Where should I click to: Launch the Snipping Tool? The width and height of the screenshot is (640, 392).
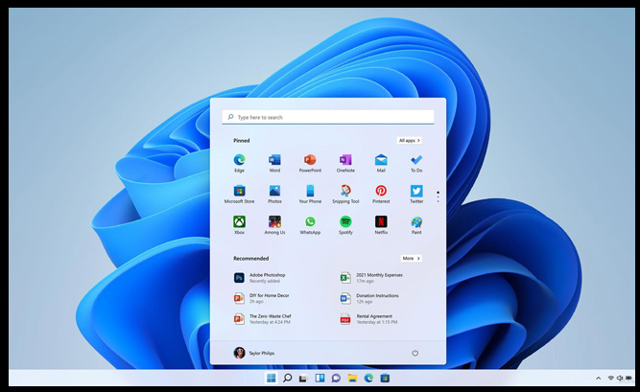[x=345, y=195]
